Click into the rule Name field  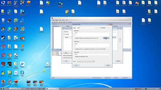click(x=86, y=28)
